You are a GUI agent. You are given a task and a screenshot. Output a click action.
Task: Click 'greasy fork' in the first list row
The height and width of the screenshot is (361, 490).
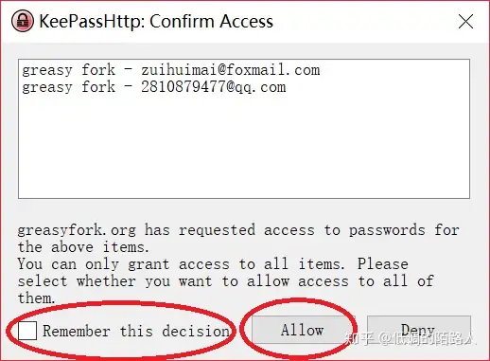pyautogui.click(x=68, y=70)
